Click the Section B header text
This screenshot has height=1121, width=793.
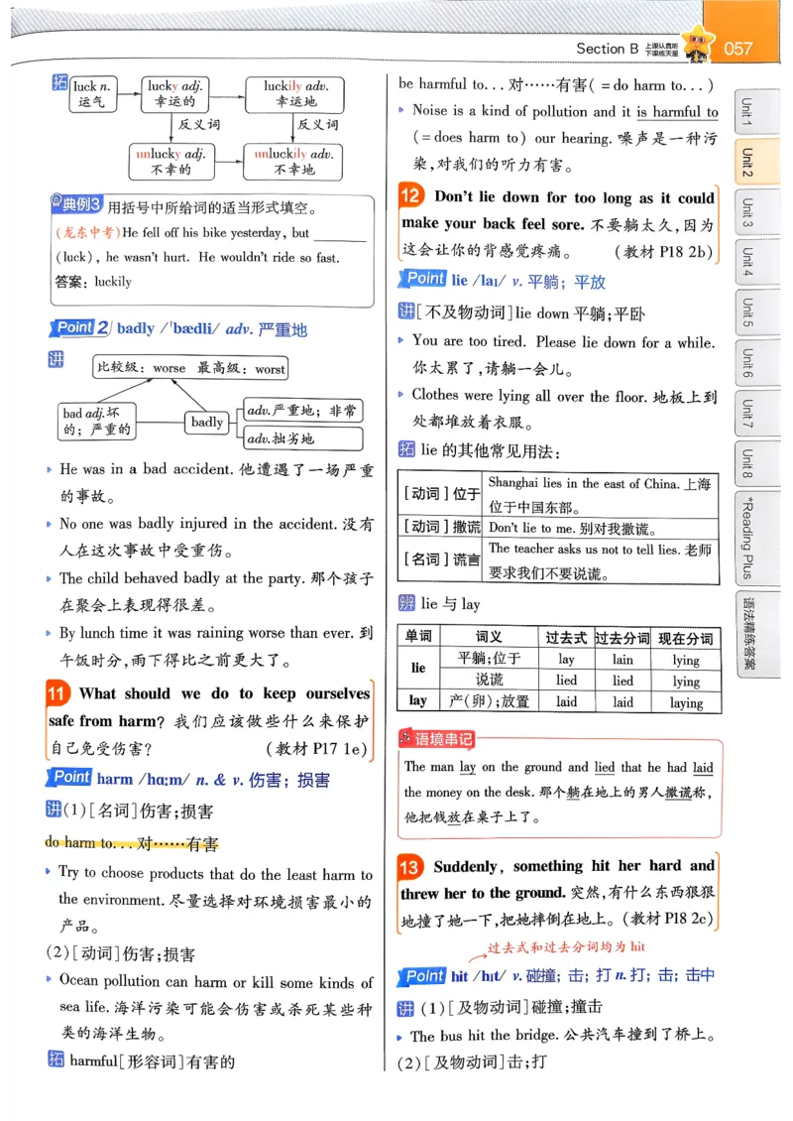603,46
